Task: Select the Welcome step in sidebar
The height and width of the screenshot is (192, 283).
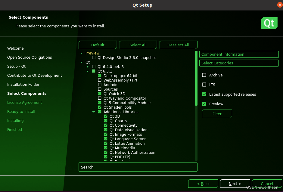Action: coord(15,48)
